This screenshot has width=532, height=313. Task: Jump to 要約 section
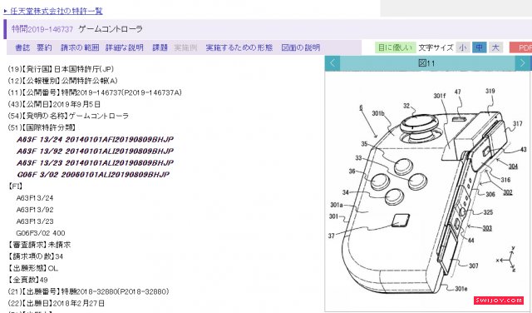(x=44, y=47)
